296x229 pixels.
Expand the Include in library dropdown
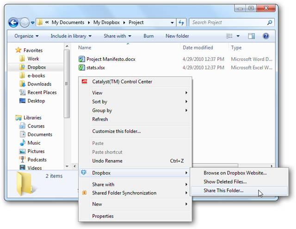pos(71,36)
